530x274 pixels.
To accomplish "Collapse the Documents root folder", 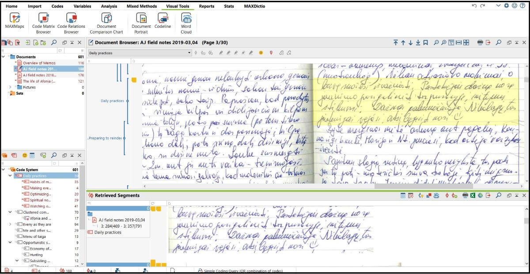I will pyautogui.click(x=4, y=57).
